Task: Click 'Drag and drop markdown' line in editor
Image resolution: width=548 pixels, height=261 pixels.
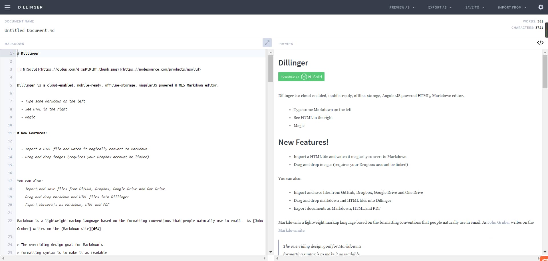Action: pyautogui.click(x=75, y=197)
